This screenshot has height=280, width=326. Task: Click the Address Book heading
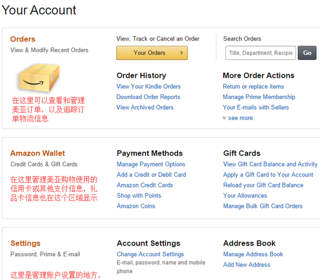249,243
